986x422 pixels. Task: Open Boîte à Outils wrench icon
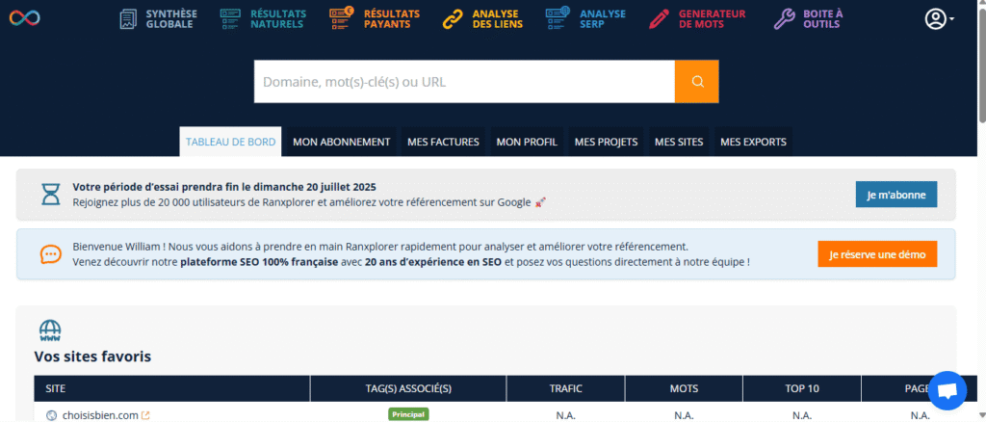tap(784, 19)
